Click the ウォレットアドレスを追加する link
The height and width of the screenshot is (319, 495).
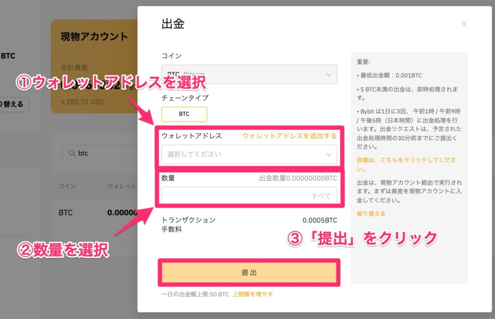pyautogui.click(x=290, y=136)
